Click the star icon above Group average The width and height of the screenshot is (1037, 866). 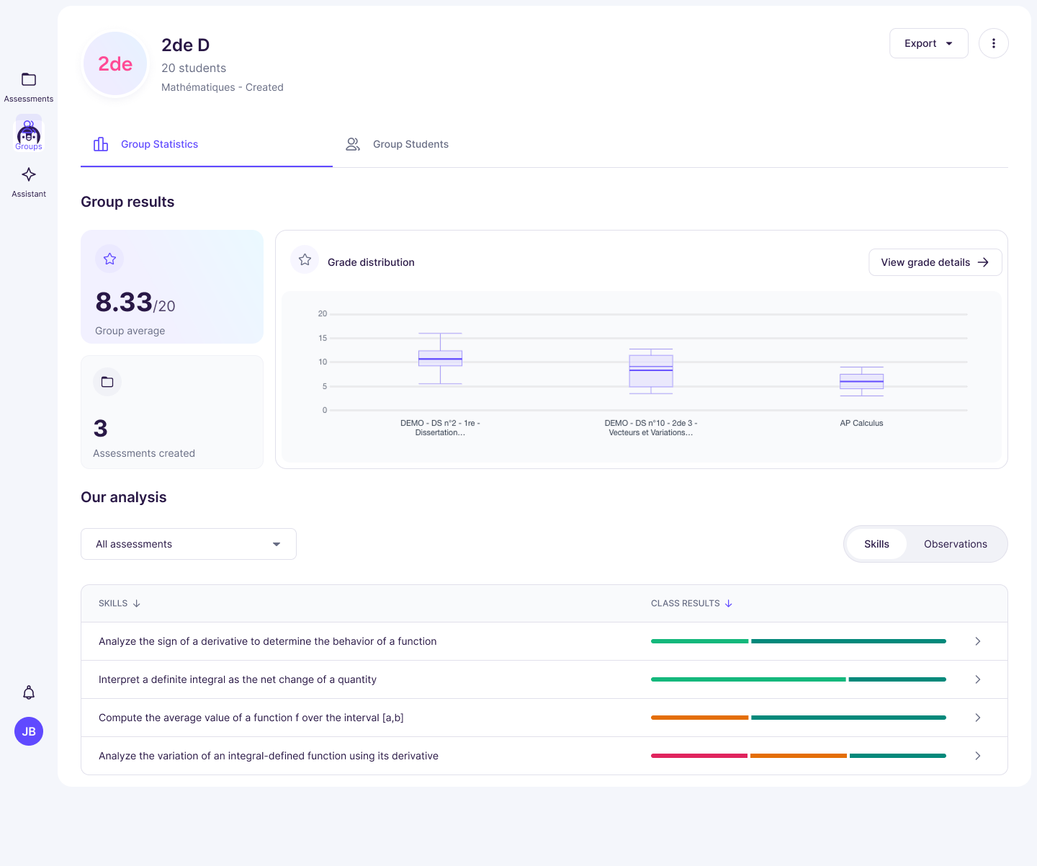[x=109, y=259]
